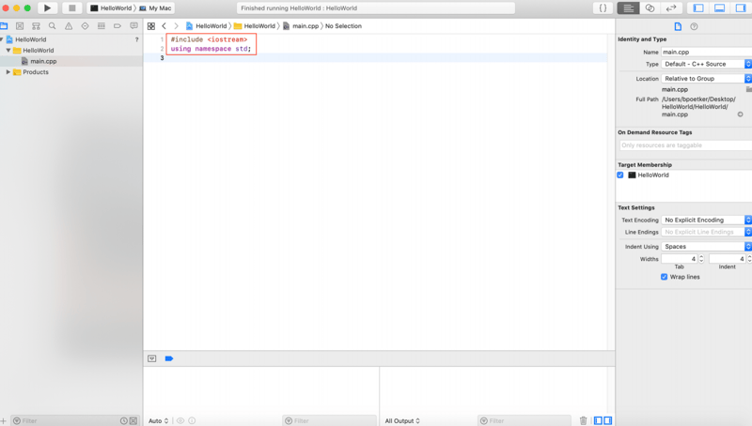Click On Demand Resource Tags field
This screenshot has height=426, width=752.
pos(685,145)
